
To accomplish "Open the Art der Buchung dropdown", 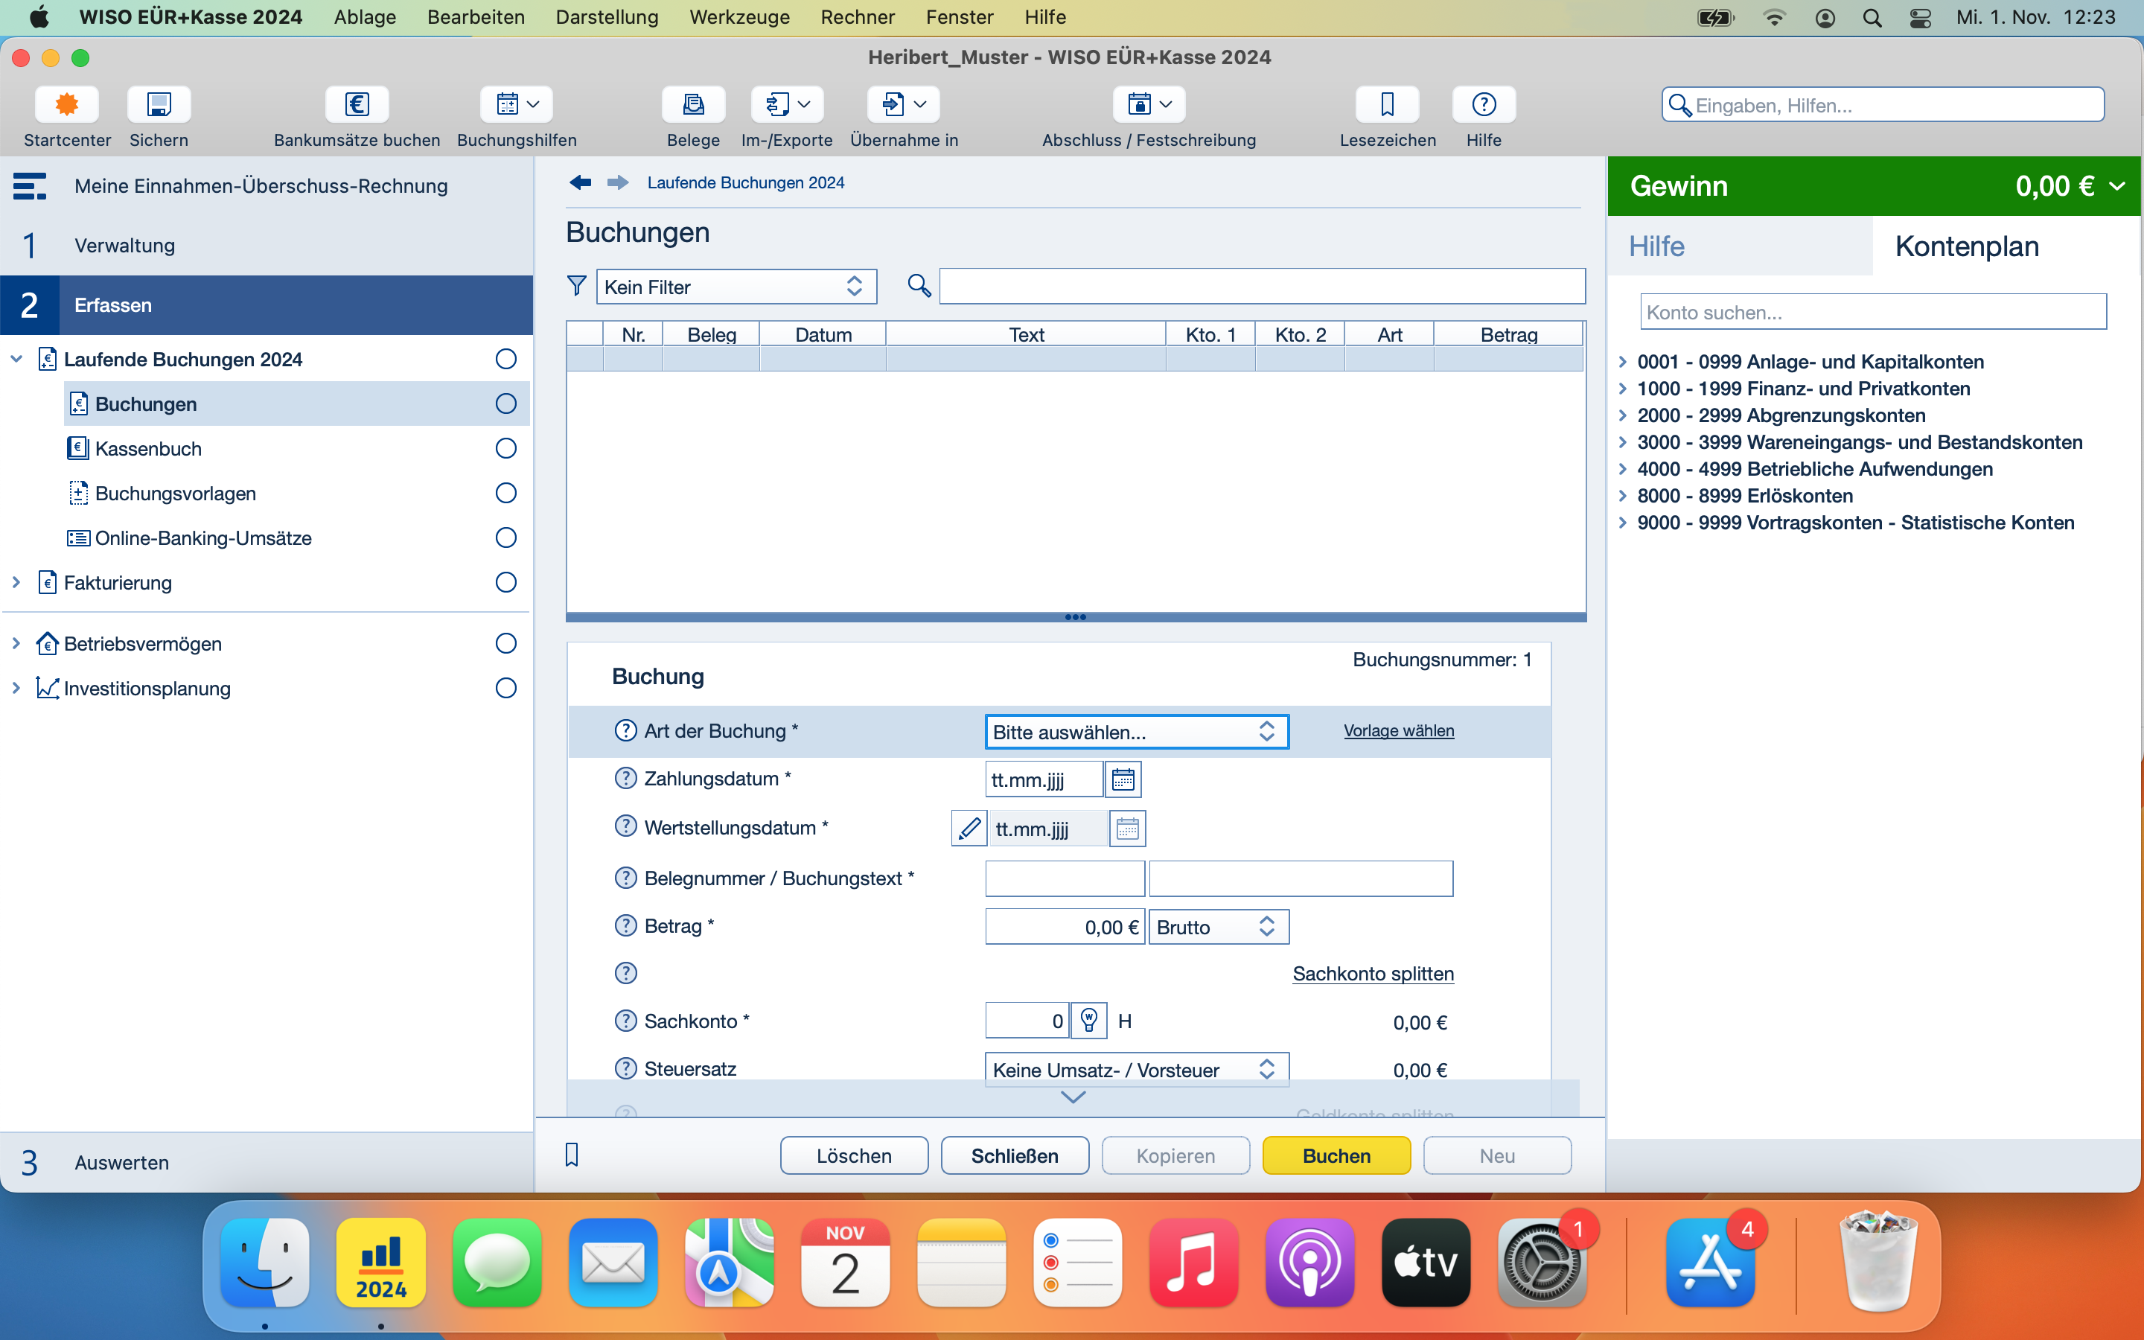I will 1137,732.
